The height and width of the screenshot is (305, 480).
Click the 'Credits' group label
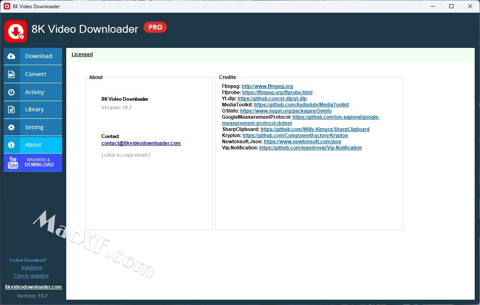coord(227,77)
